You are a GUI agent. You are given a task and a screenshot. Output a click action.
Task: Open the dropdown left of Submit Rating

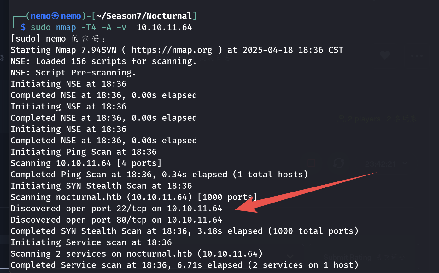[x=290, y=257]
